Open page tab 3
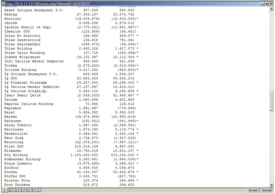The image size is (275, 194). coord(16,190)
